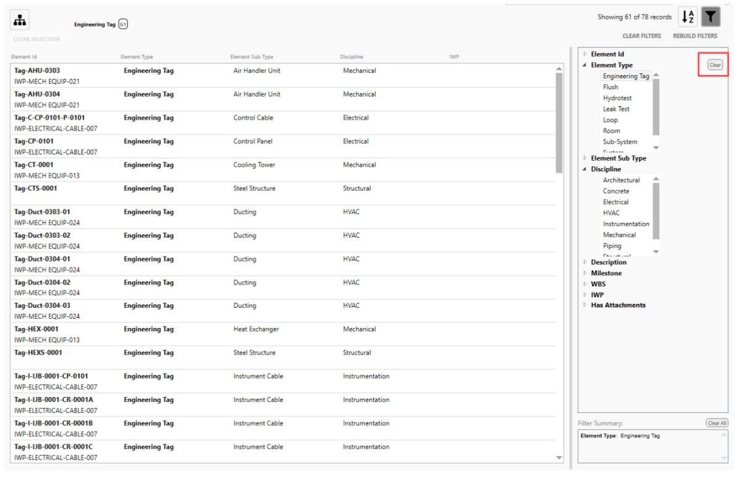Expand the Milestone filter
Image resolution: width=740 pixels, height=477 pixels.
pyautogui.click(x=585, y=273)
